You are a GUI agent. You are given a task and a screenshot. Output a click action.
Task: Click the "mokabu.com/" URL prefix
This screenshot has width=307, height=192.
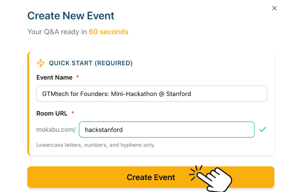[56, 130]
